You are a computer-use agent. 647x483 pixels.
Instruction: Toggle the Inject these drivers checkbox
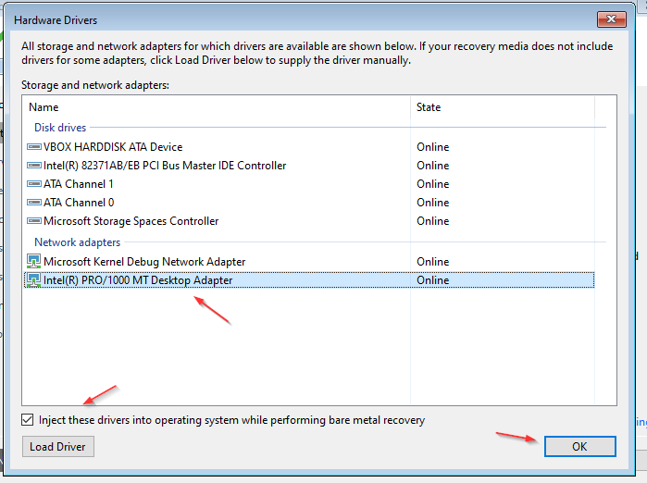(27, 420)
